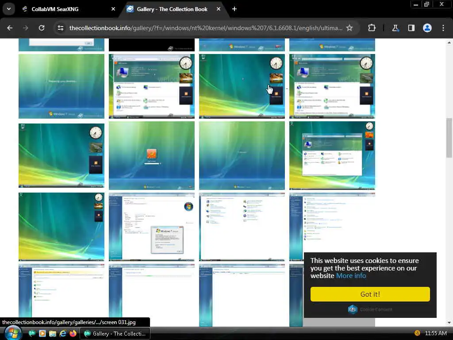Click the forward navigation arrow

[x=25, y=28]
